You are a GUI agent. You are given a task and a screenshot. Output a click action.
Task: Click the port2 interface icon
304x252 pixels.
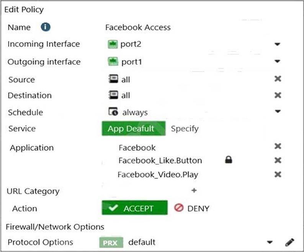click(x=113, y=44)
